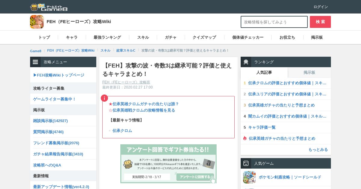Click the red 検索 button
Viewport: 361px width, 189px height.
pyautogui.click(x=320, y=22)
